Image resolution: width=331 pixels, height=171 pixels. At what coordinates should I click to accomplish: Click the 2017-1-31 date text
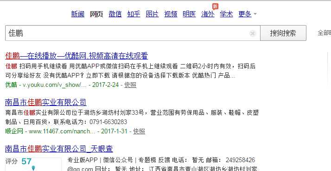click(114, 131)
